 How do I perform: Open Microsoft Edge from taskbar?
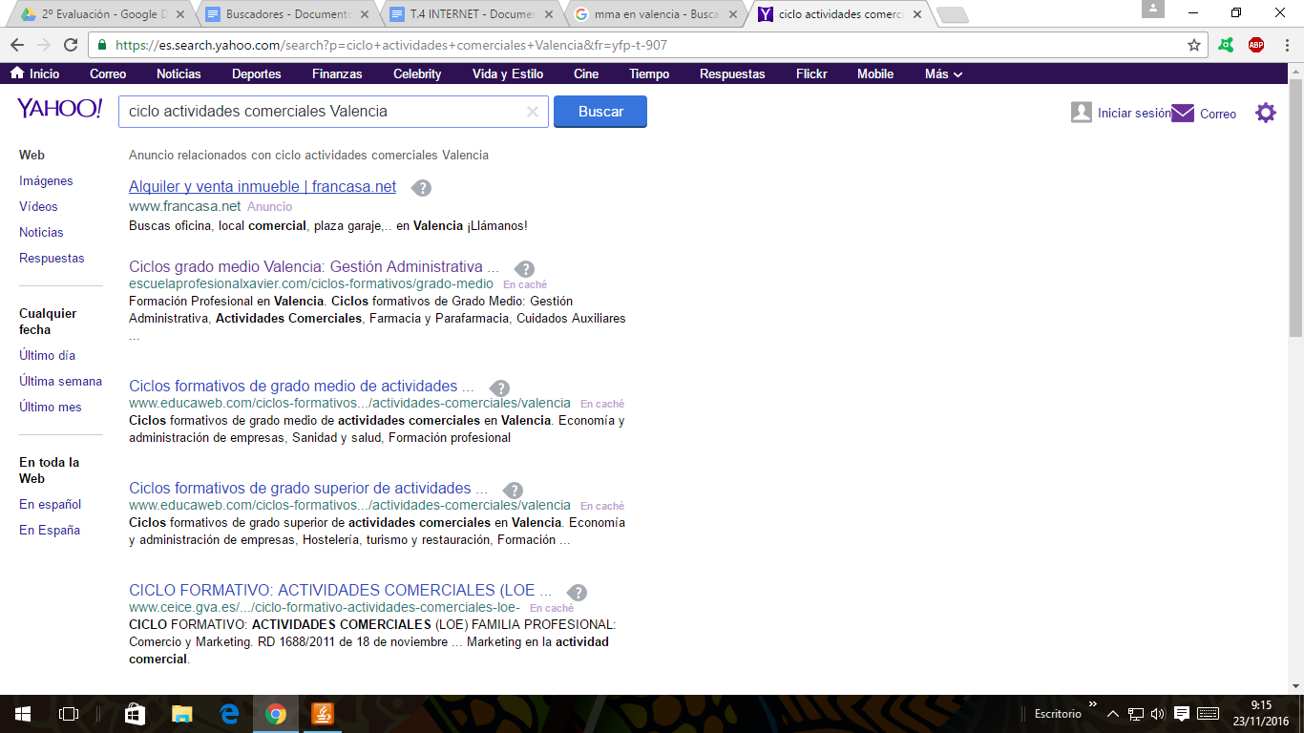pos(229,714)
